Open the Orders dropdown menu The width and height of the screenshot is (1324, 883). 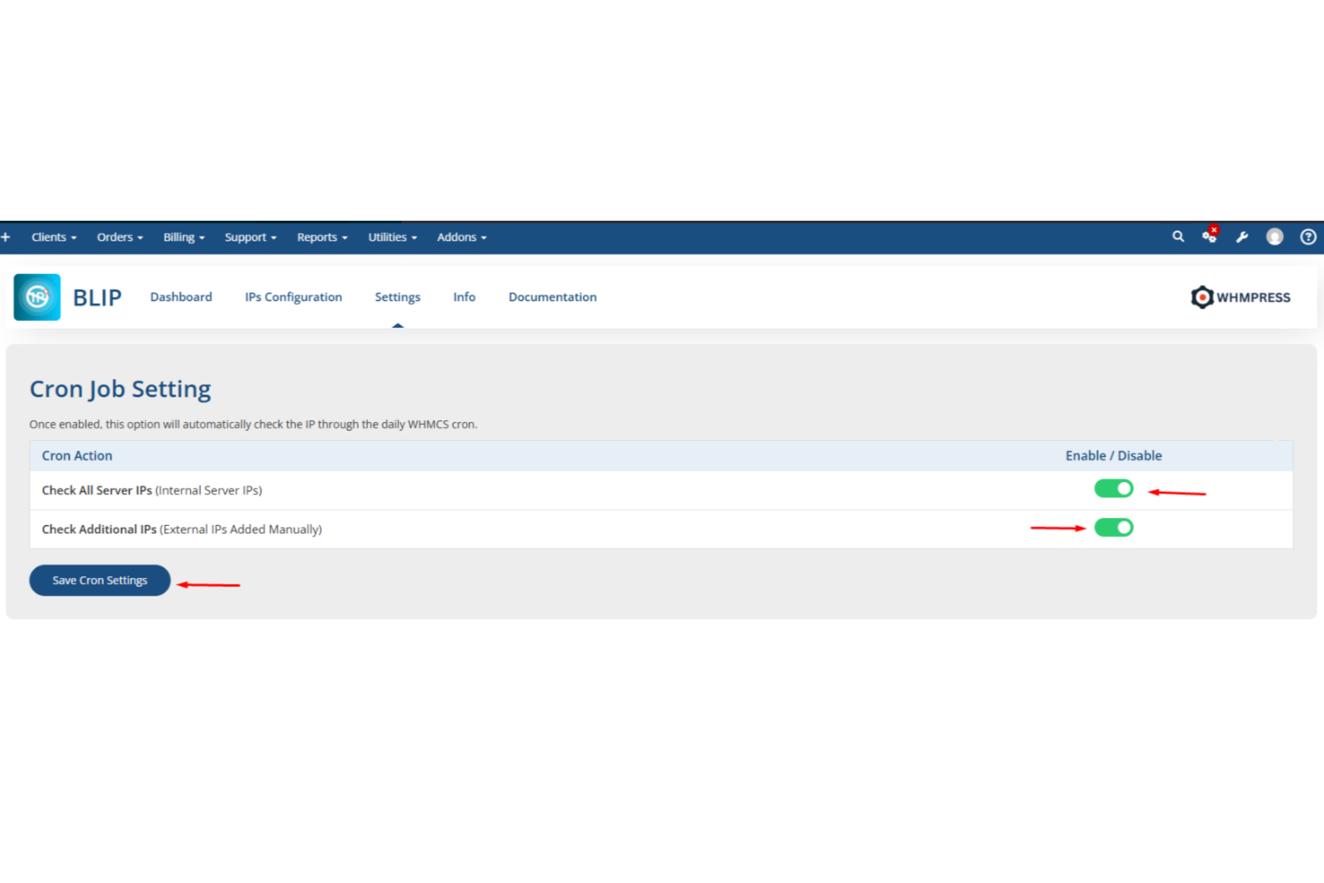coord(120,237)
